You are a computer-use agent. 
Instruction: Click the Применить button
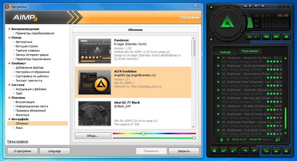151,151
